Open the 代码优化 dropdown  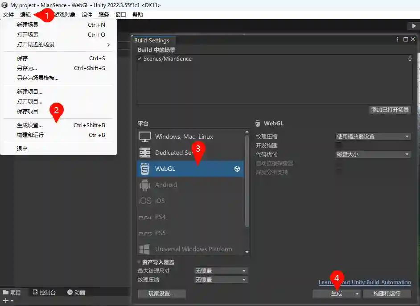[x=373, y=155]
